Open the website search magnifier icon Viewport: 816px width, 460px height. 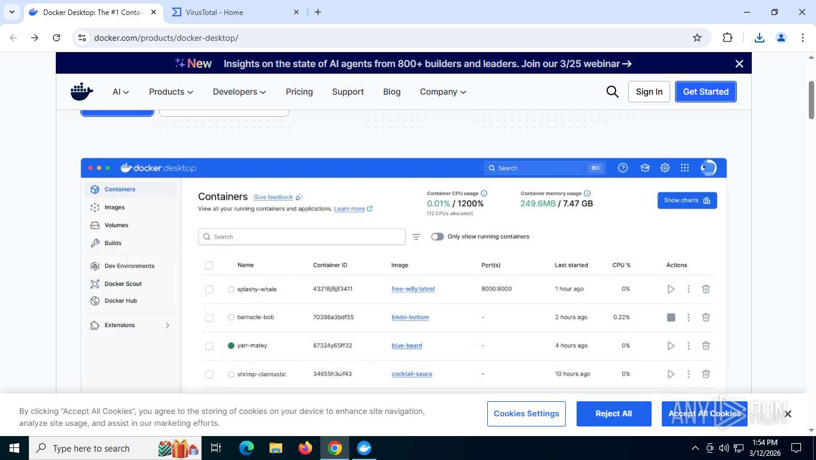click(612, 92)
